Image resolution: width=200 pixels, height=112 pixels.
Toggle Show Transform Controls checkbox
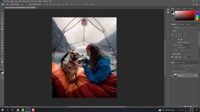pos(28,4)
